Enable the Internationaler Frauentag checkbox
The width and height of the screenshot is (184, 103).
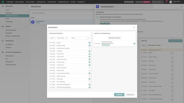click(x=89, y=48)
